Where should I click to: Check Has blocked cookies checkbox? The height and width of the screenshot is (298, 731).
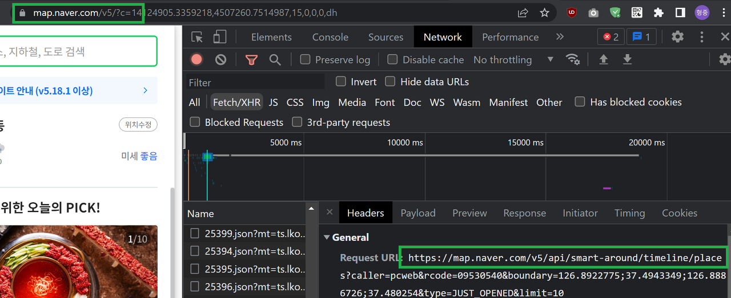pos(580,102)
